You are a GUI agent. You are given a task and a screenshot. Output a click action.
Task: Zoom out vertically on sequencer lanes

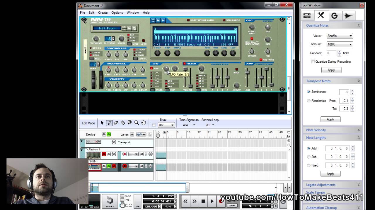[289, 145]
